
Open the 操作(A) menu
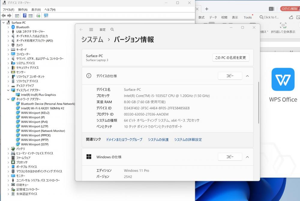coord(23,10)
